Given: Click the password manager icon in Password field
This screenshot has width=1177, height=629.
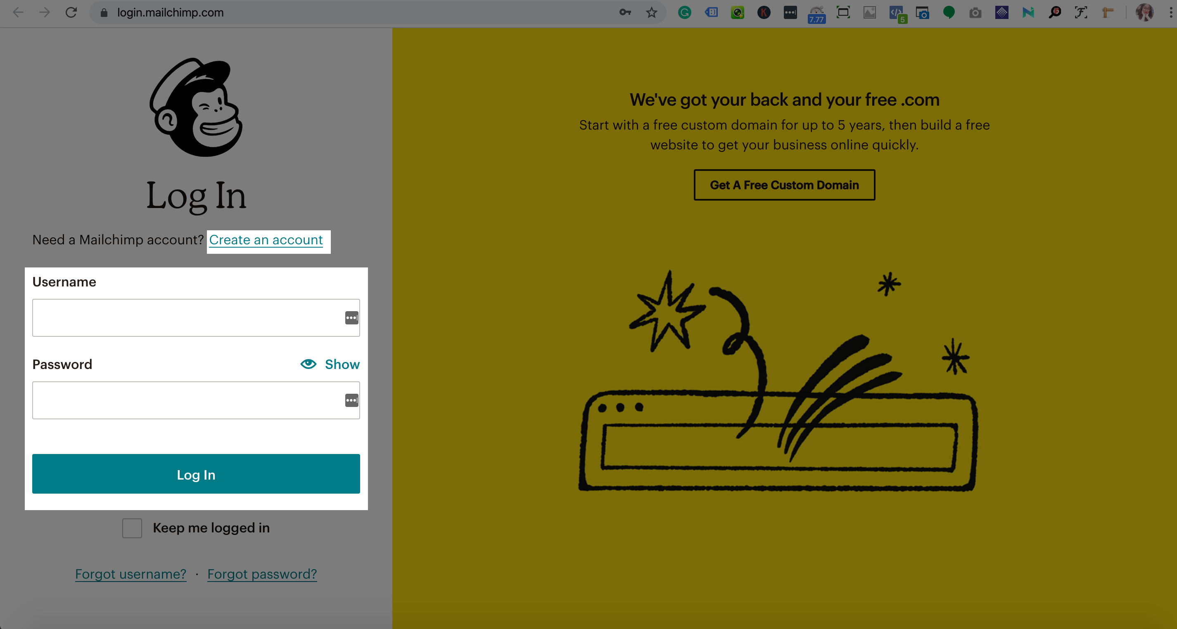Looking at the screenshot, I should 351,400.
